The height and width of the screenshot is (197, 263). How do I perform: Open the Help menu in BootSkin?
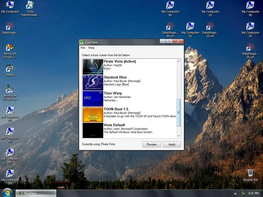[91, 48]
